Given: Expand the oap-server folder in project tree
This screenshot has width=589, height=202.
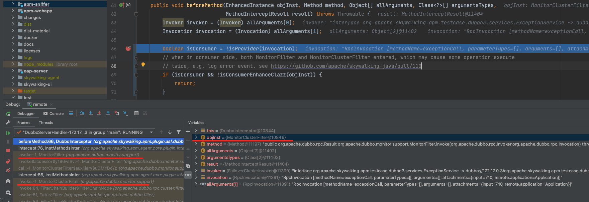Looking at the screenshot, I should click(x=13, y=71).
